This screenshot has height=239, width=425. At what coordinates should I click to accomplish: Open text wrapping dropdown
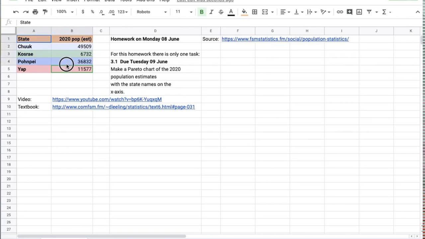coord(312,12)
